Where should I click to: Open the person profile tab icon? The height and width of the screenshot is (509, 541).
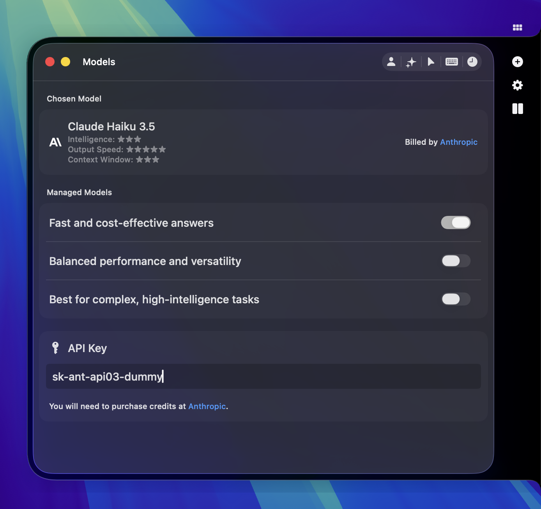tap(391, 62)
